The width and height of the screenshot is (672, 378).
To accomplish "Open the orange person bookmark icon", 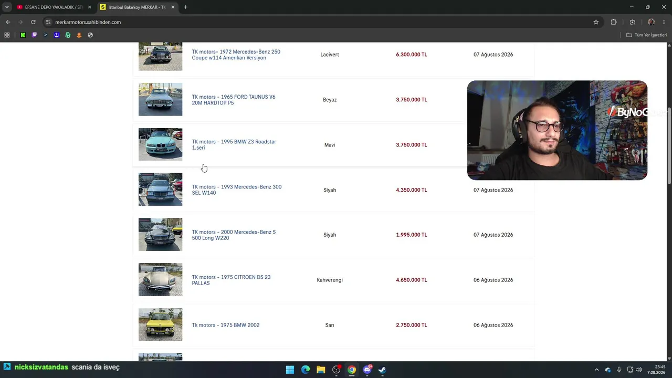I will tap(79, 35).
